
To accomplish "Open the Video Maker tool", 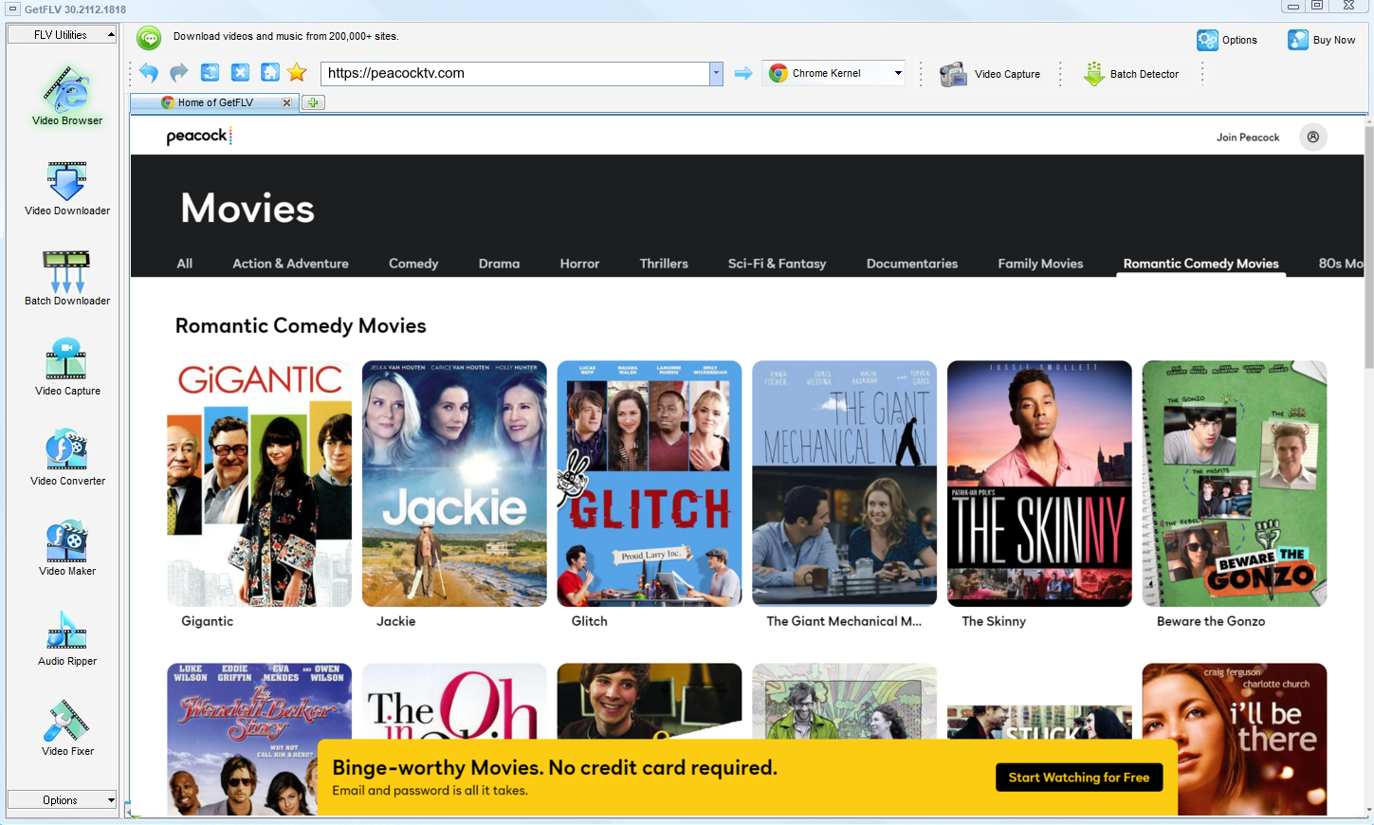I will pos(66,547).
